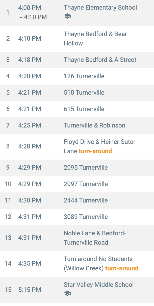Click the 2097 Turnerville stop
This screenshot has width=154, height=306.
(86, 184)
